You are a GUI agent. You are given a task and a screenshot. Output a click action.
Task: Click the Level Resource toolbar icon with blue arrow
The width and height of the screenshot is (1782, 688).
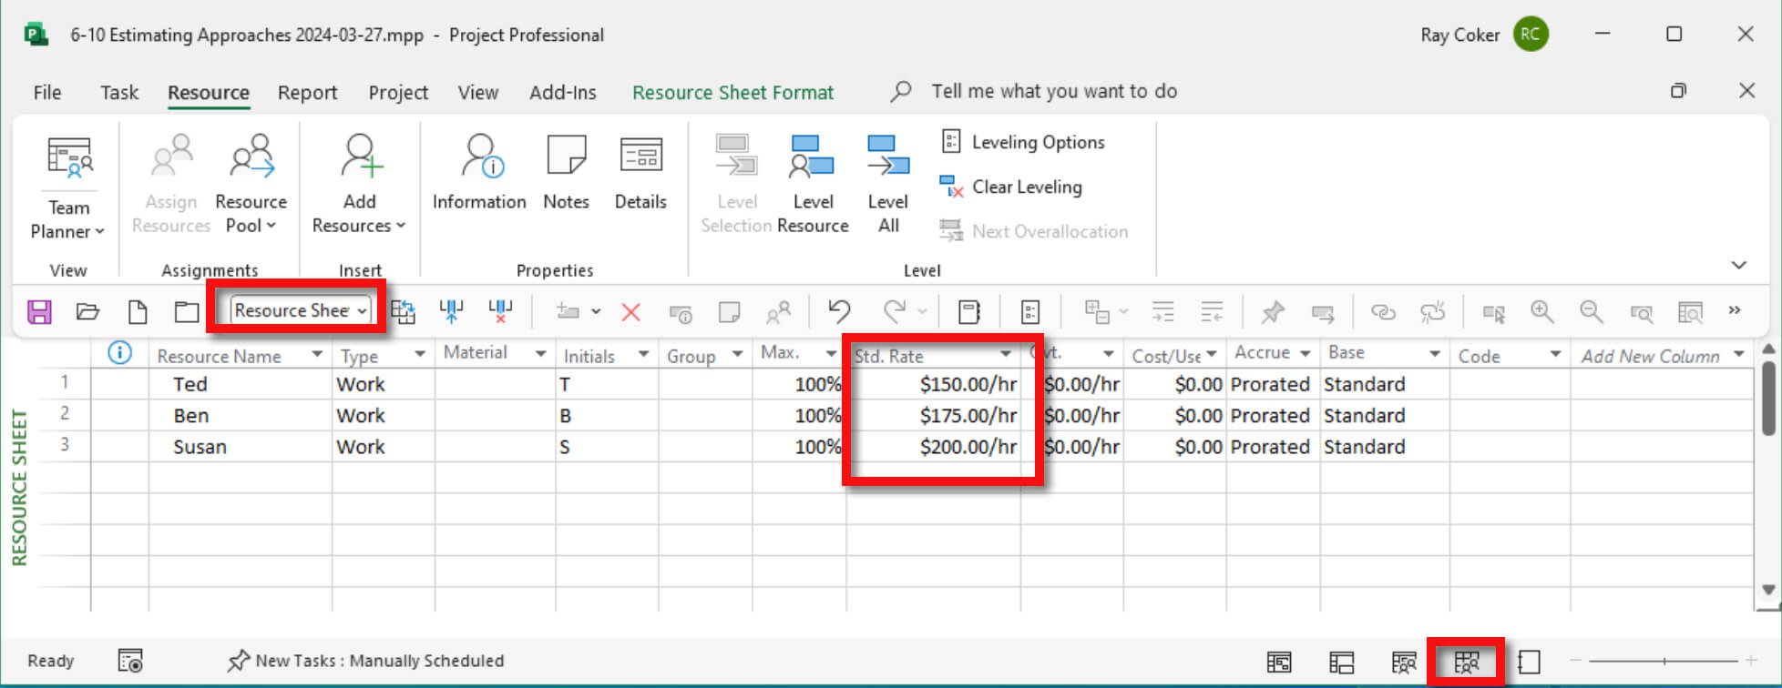451,312
